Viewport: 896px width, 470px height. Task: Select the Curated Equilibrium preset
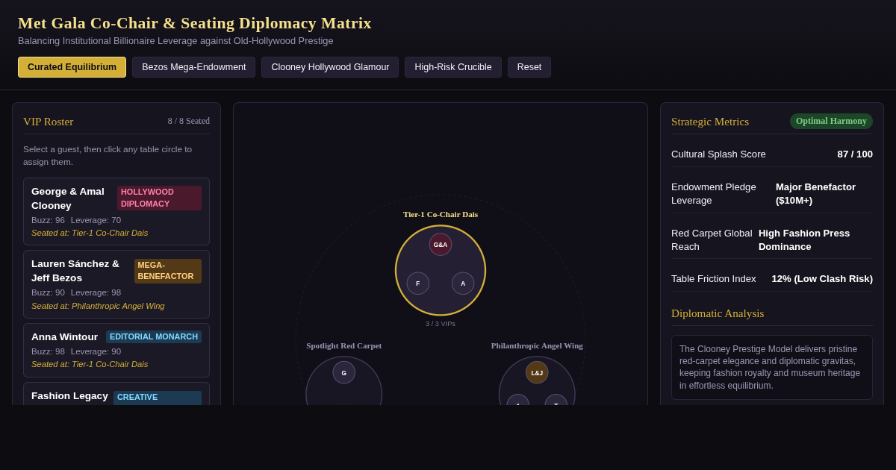[x=72, y=67]
